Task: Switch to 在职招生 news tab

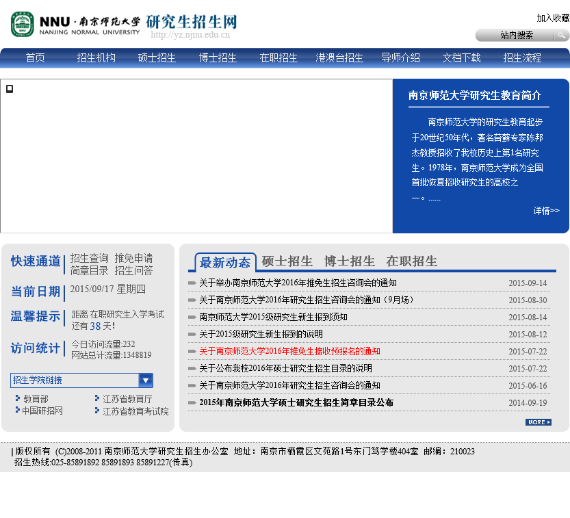Action: coord(411,261)
